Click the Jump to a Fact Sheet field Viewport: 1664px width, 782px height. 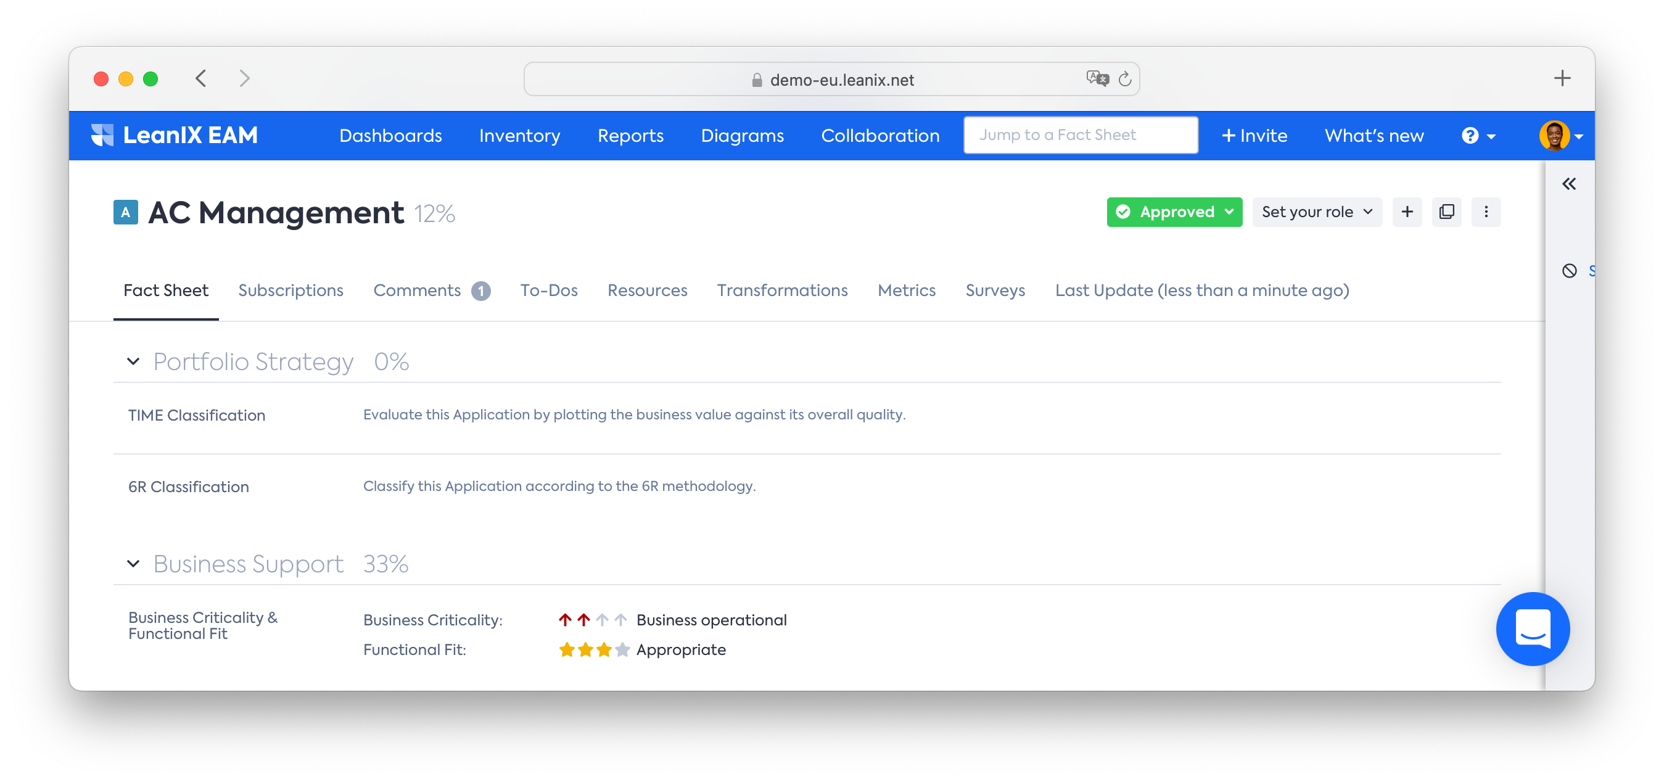pos(1080,135)
